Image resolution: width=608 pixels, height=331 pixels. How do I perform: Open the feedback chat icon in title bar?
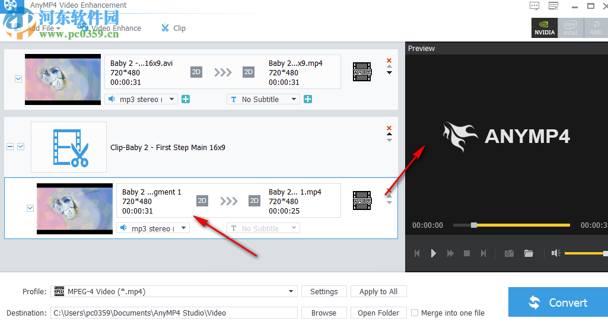click(534, 6)
